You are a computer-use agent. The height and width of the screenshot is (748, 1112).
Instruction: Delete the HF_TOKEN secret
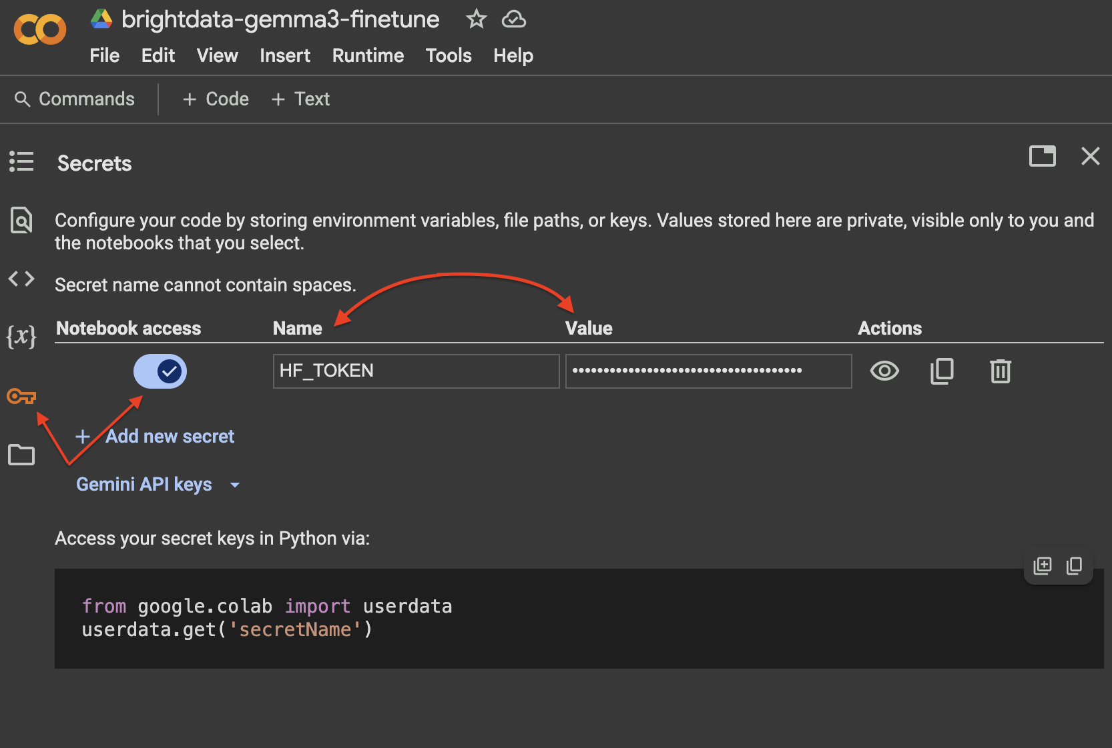click(x=1000, y=371)
